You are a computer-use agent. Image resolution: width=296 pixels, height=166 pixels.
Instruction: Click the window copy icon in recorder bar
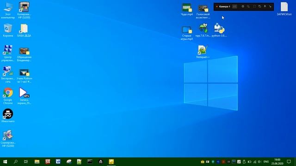pos(259,6)
